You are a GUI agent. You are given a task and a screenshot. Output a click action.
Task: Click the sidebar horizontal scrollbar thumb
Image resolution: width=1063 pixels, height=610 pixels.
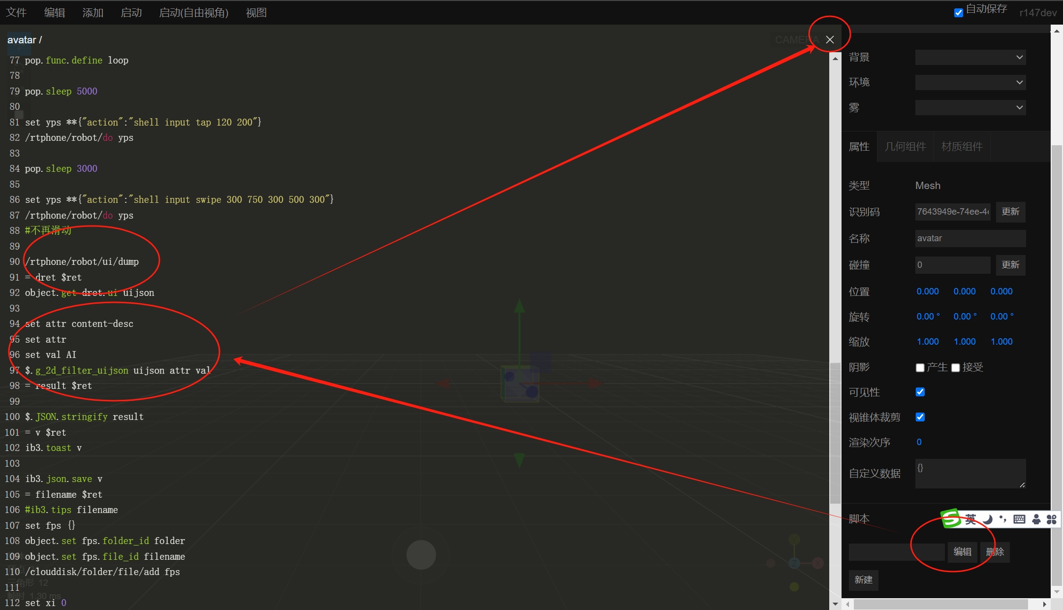(941, 604)
